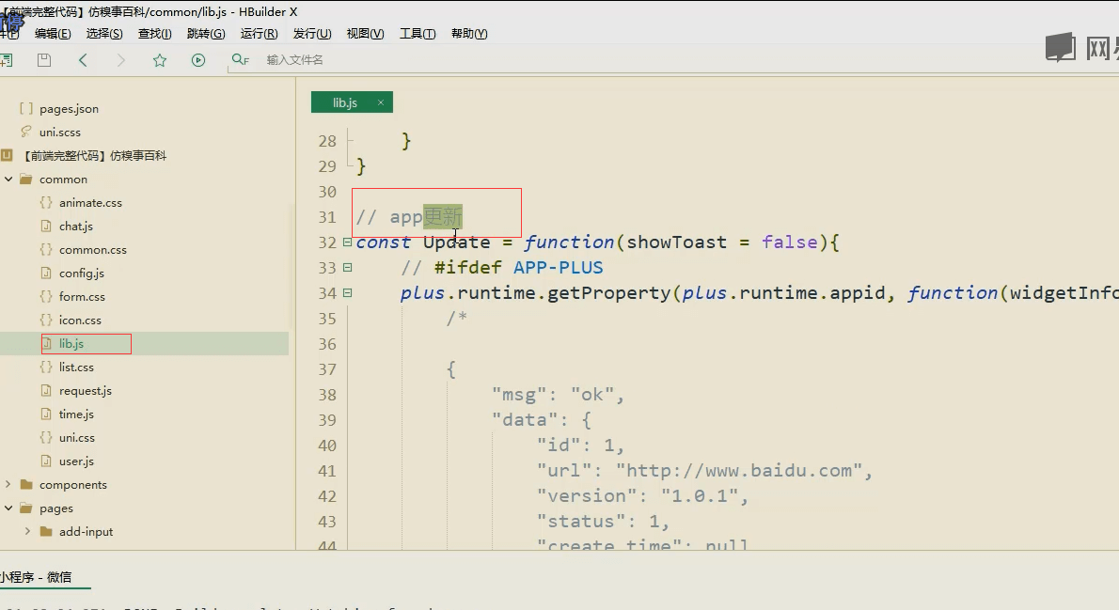The image size is (1119, 610).
Task: Open common.css file
Action: pyautogui.click(x=93, y=250)
